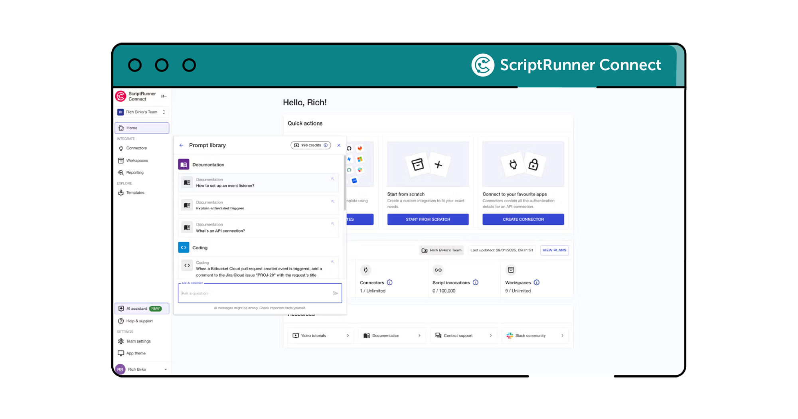Viewport: 798px width, 419px height.
Task: Close the Prompt library panel
Action: click(339, 145)
